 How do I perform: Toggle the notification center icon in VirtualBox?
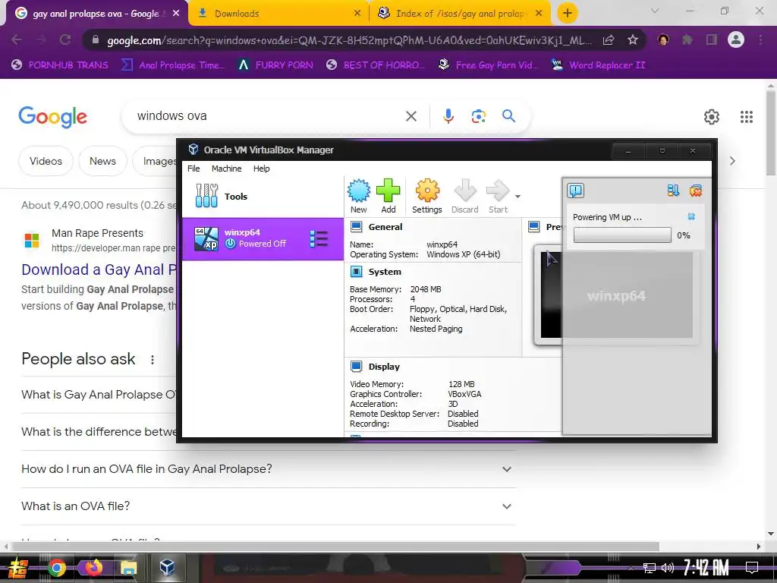[x=575, y=191]
